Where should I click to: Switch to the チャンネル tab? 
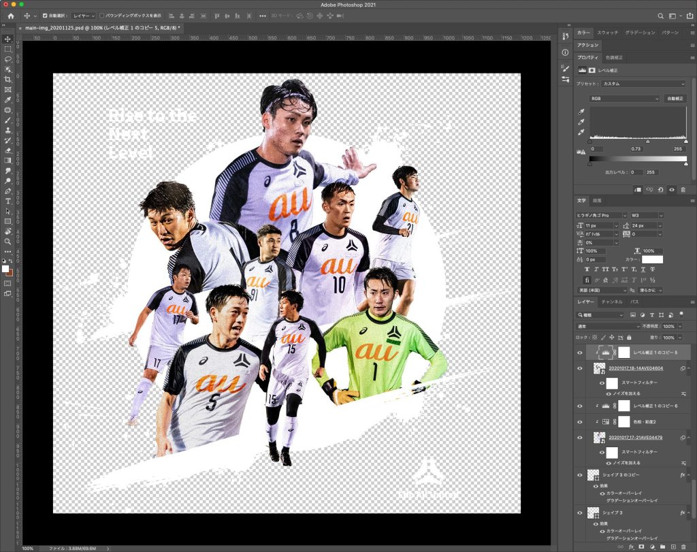[611, 302]
